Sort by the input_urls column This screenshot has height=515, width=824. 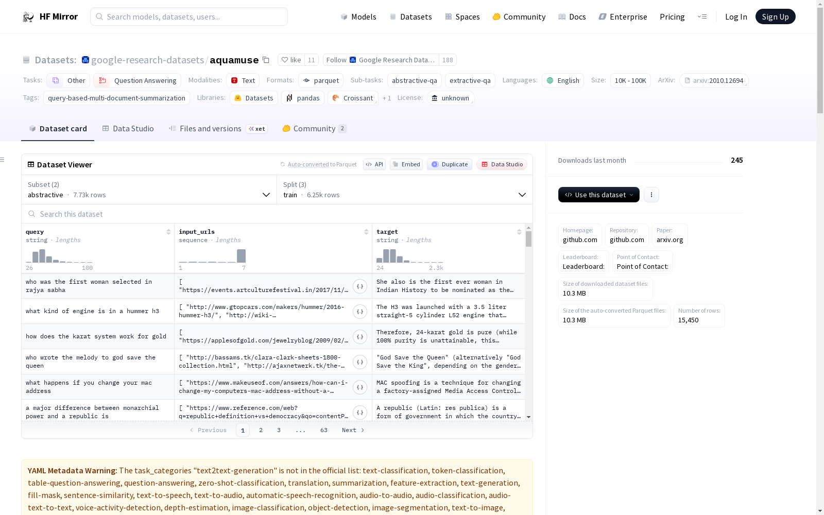[x=366, y=232]
